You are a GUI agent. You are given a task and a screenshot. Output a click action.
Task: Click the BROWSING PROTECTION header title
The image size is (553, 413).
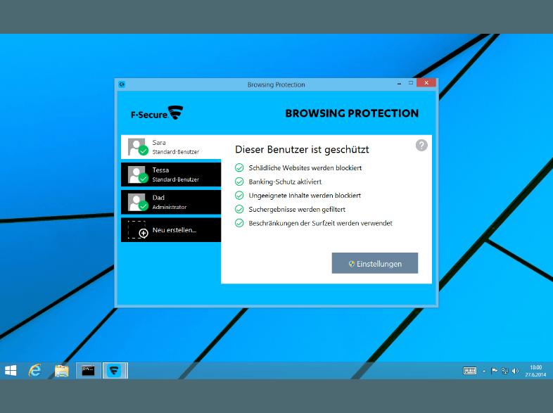(352, 113)
